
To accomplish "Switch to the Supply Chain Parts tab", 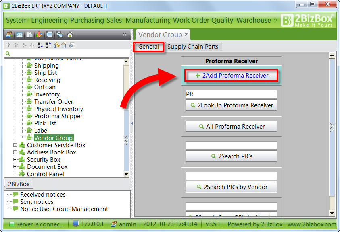I will coord(193,46).
